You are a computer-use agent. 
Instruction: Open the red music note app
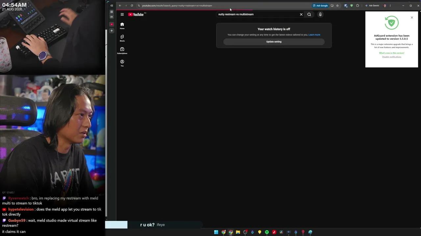(x=274, y=232)
